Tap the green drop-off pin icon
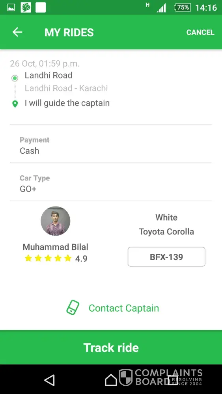The height and width of the screenshot is (394, 222). pos(15,104)
